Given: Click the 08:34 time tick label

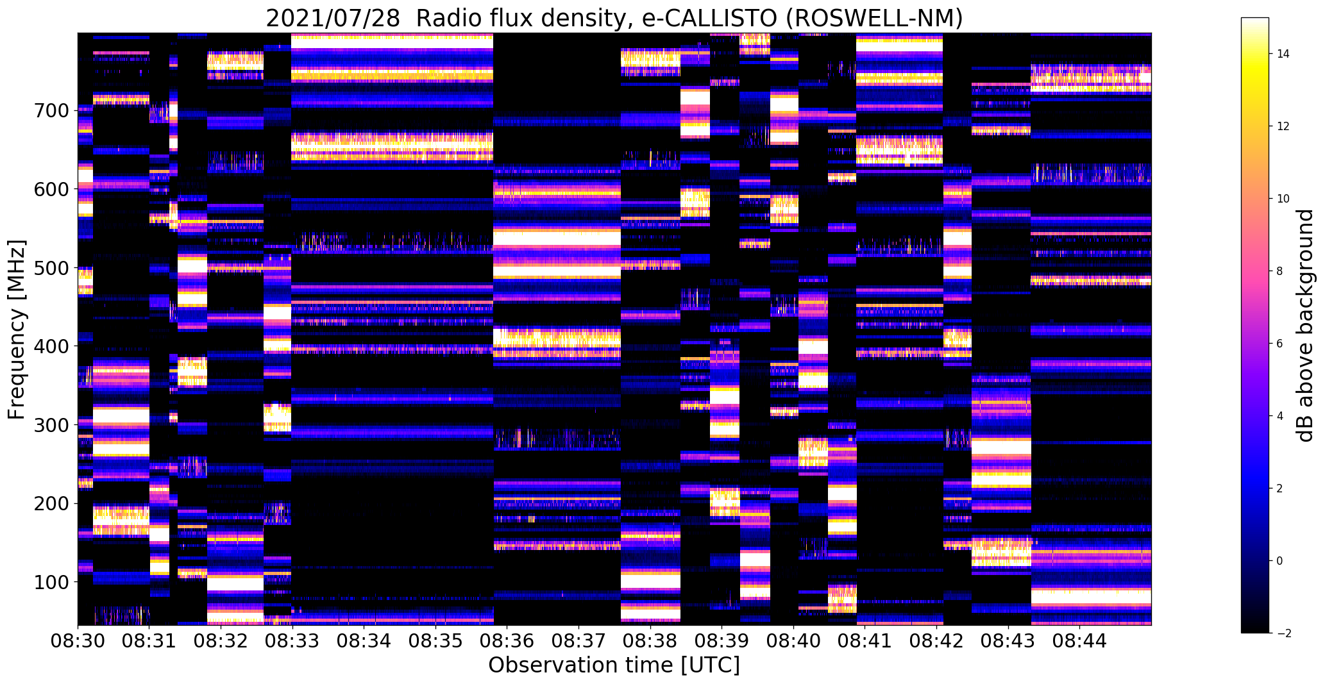Looking at the screenshot, I should pyautogui.click(x=364, y=641).
